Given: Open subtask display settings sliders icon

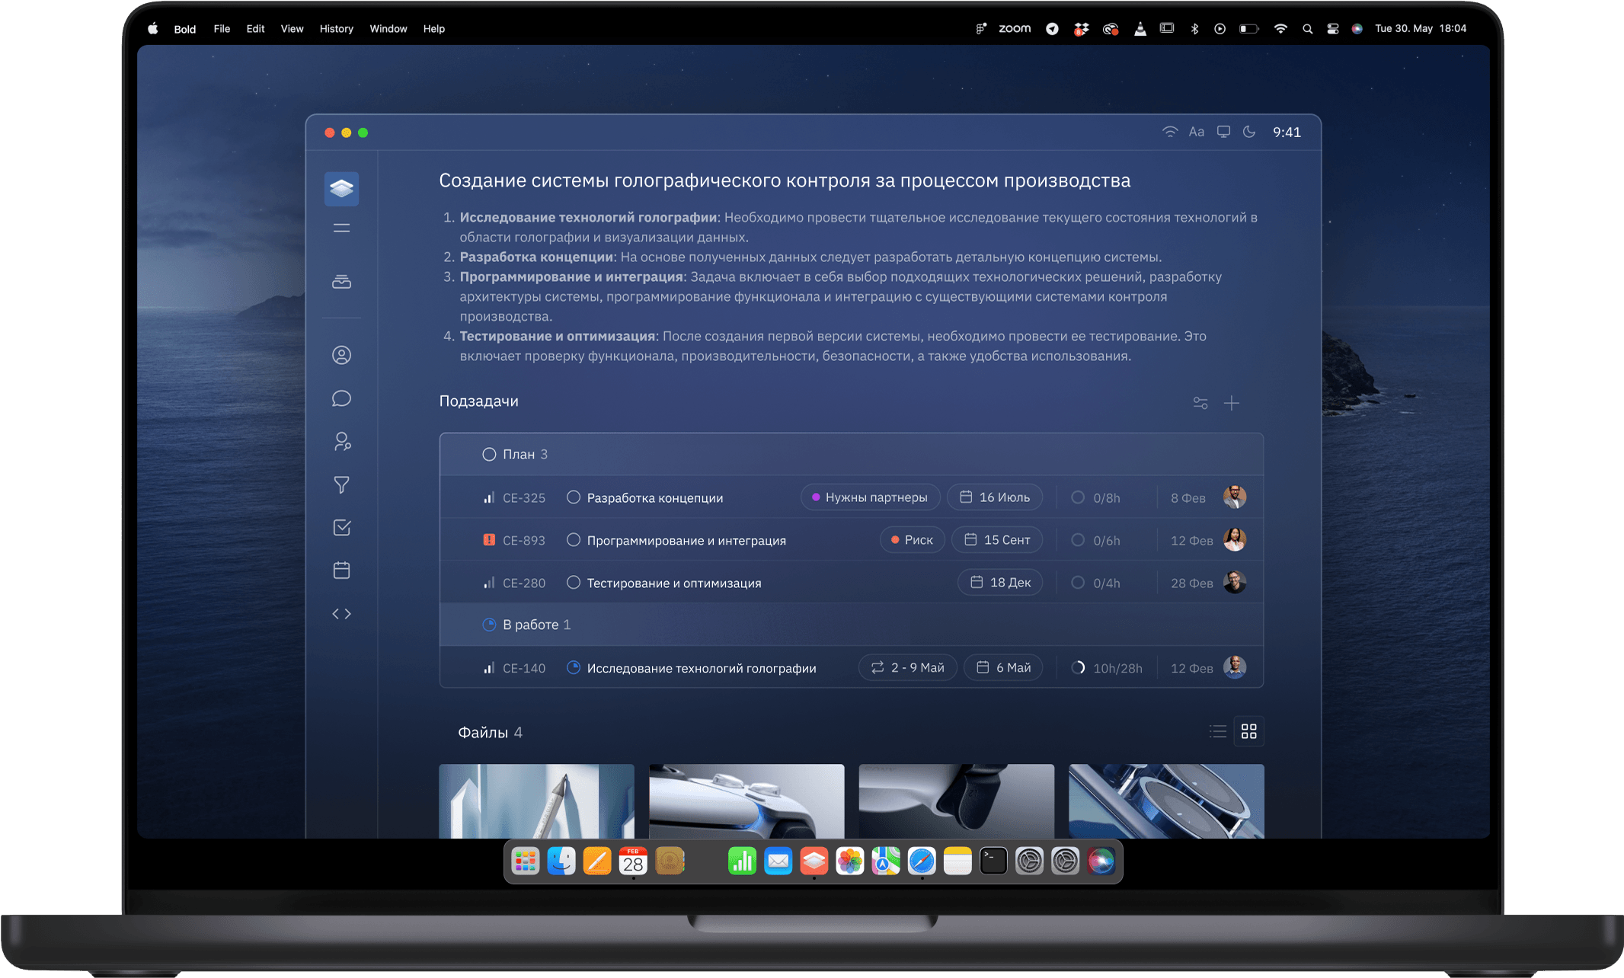Looking at the screenshot, I should pyautogui.click(x=1200, y=403).
